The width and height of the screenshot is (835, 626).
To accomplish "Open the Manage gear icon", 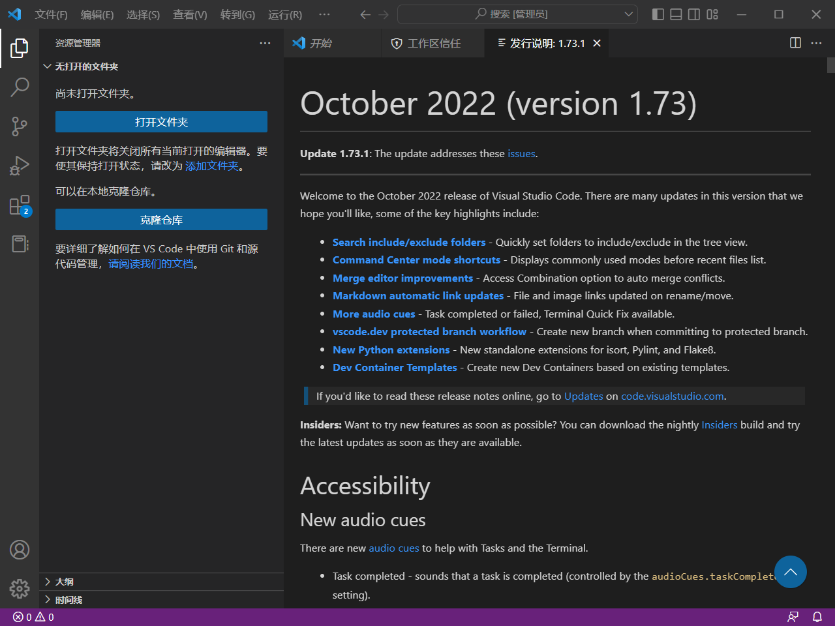I will [20, 589].
